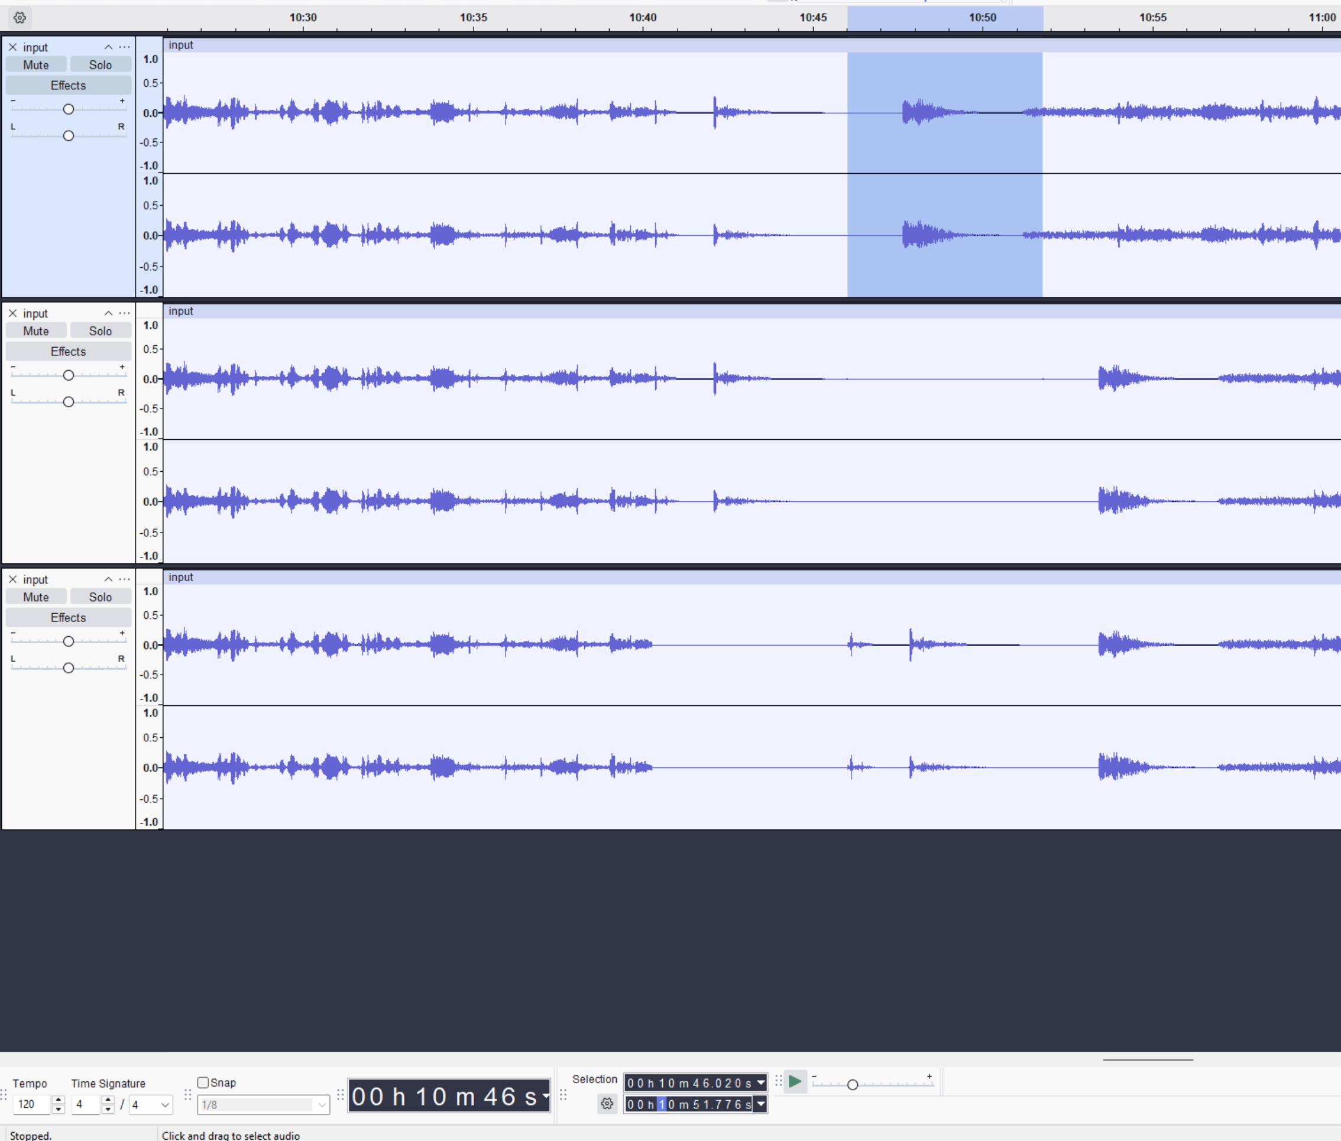1341x1141 pixels.
Task: Solo the second input track
Action: [x=101, y=330]
